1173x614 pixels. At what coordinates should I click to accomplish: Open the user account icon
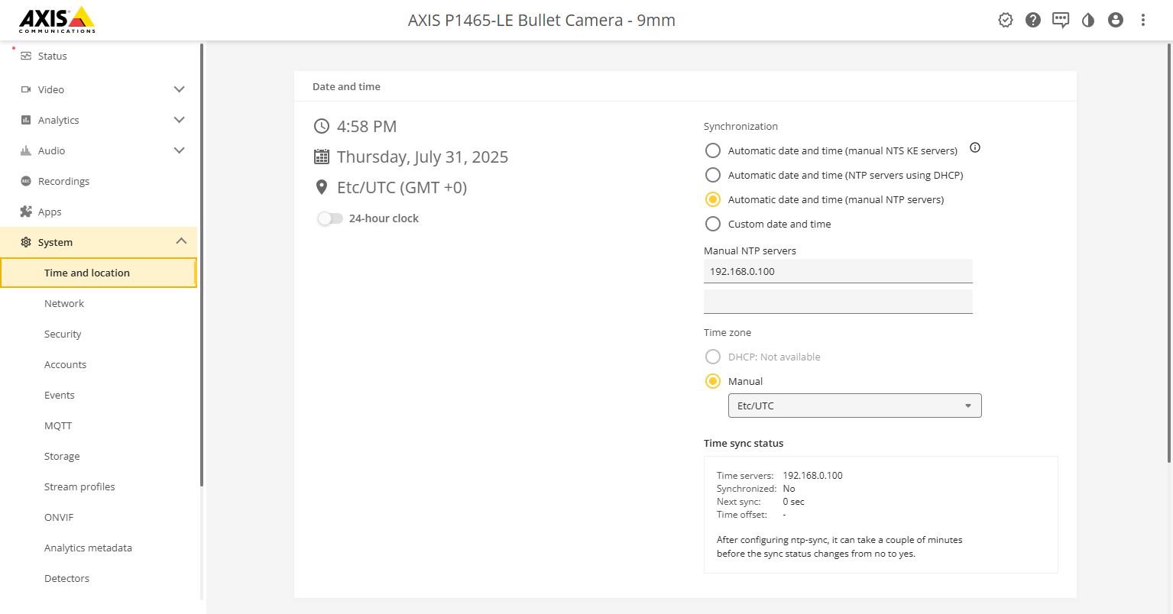(1115, 21)
